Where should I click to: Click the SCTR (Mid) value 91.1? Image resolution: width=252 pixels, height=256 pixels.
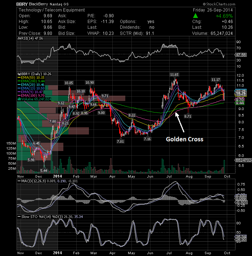(x=150, y=33)
